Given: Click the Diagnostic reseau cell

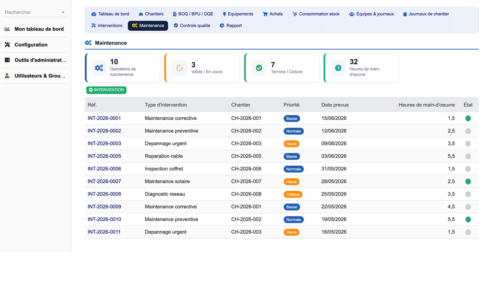Looking at the screenshot, I should [x=165, y=194].
